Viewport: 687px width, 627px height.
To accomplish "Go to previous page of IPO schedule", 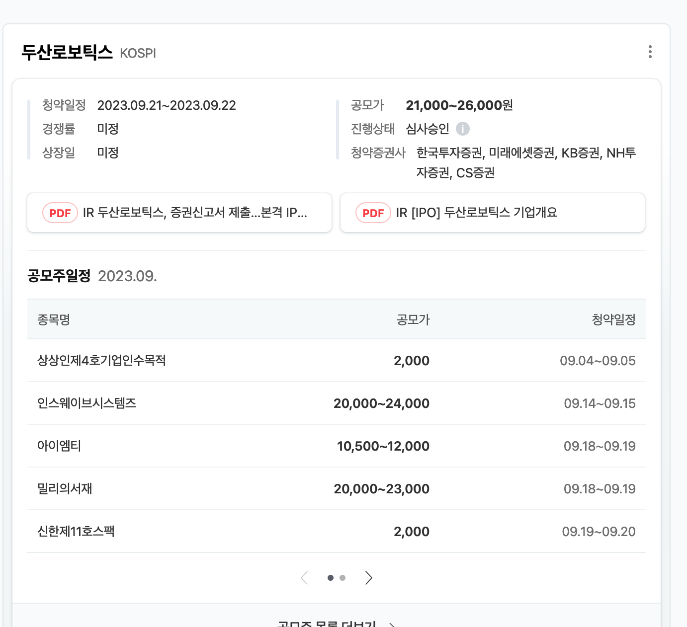I will 305,578.
